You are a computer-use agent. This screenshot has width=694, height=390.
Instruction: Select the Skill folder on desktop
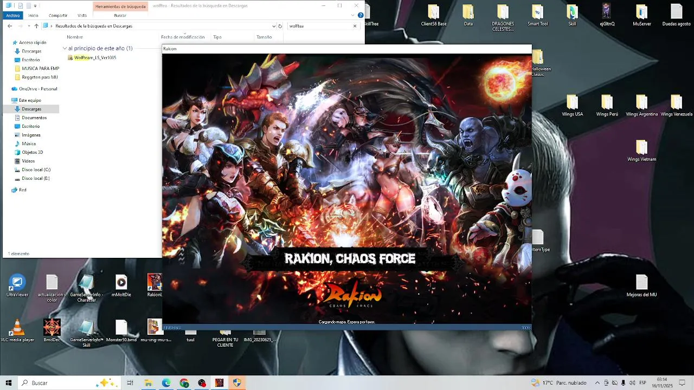tap(573, 15)
